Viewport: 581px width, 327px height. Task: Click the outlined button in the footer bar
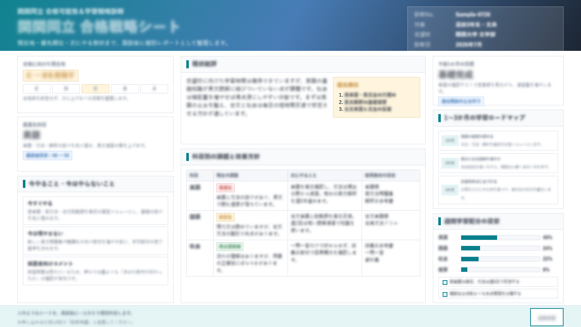547,317
